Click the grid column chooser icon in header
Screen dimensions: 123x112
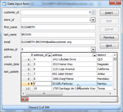click(32, 55)
